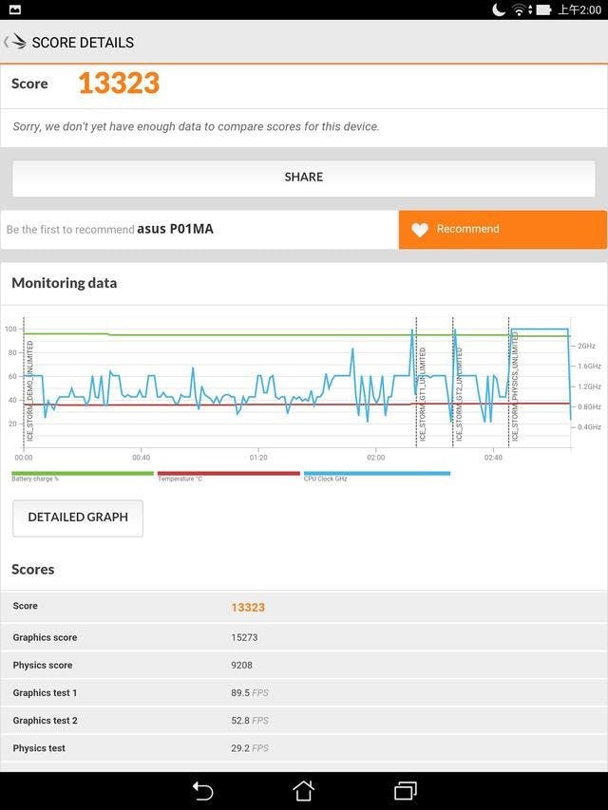
Task: Toggle the blue CPU Clock legend
Action: click(x=376, y=475)
